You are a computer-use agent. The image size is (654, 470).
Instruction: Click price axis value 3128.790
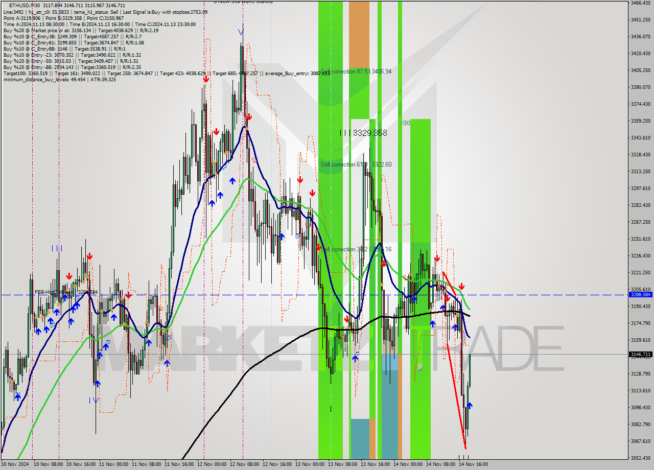[x=641, y=373]
